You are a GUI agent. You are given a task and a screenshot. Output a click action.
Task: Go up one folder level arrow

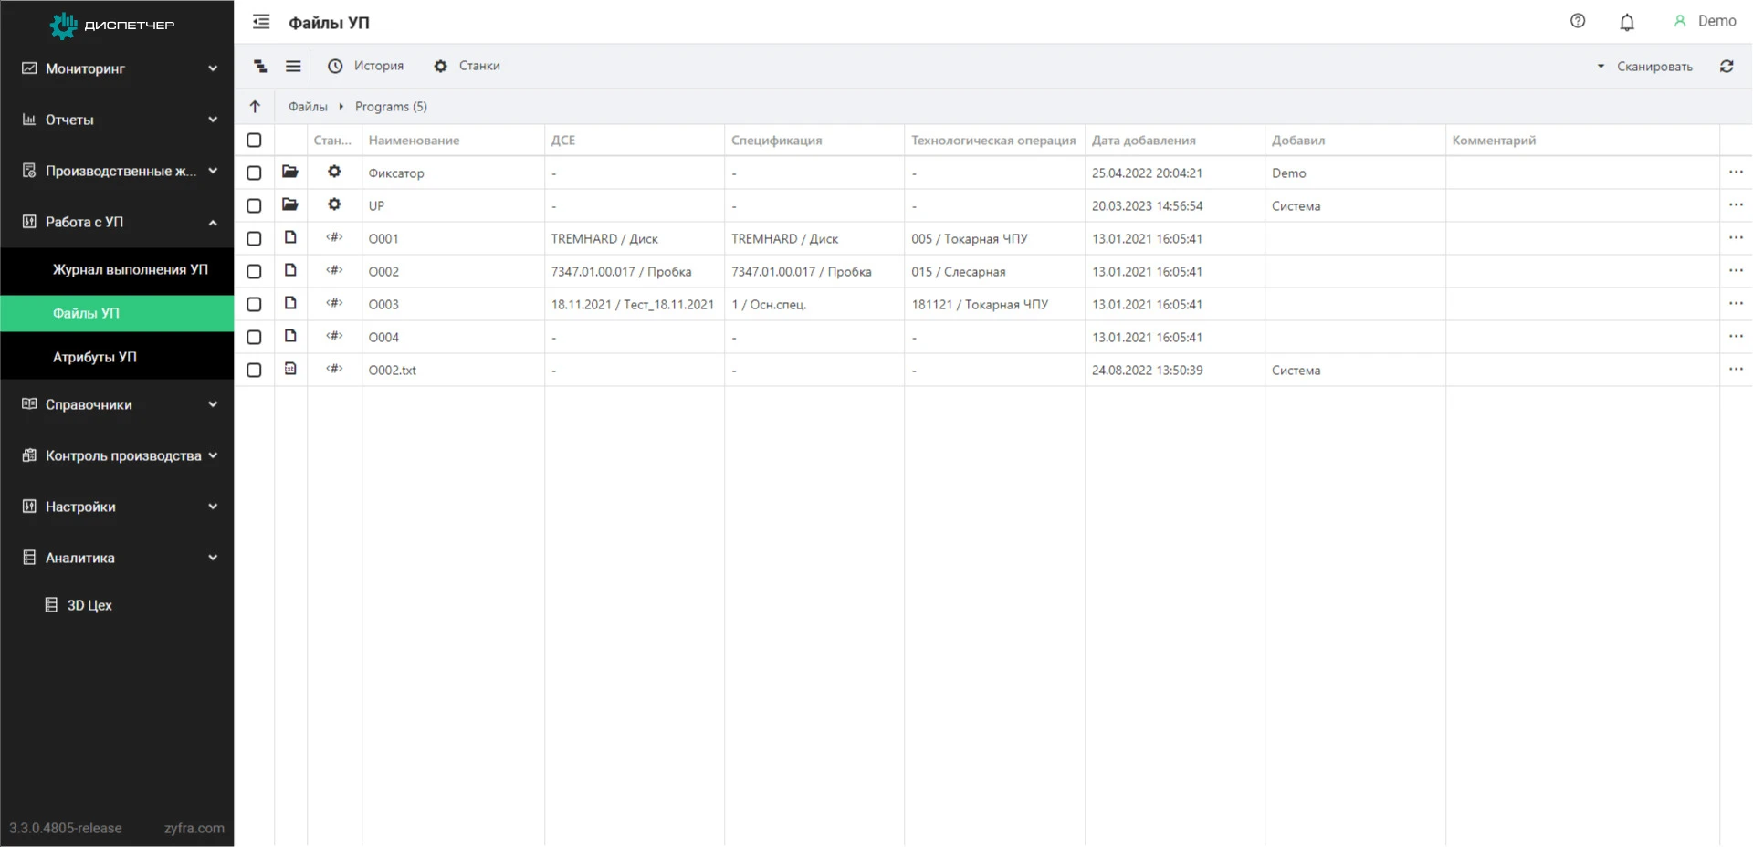point(255,107)
